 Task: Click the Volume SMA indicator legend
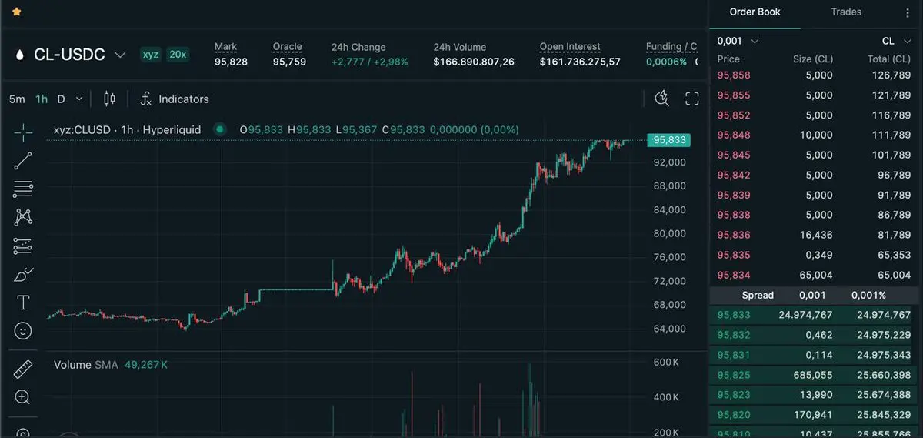click(111, 364)
